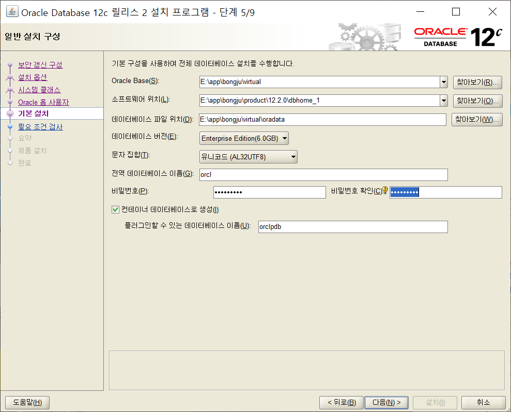Image resolution: width=511 pixels, height=412 pixels.
Task: Uncheck 컨테이너 데이터베이스로 생성
Action: tap(115, 209)
